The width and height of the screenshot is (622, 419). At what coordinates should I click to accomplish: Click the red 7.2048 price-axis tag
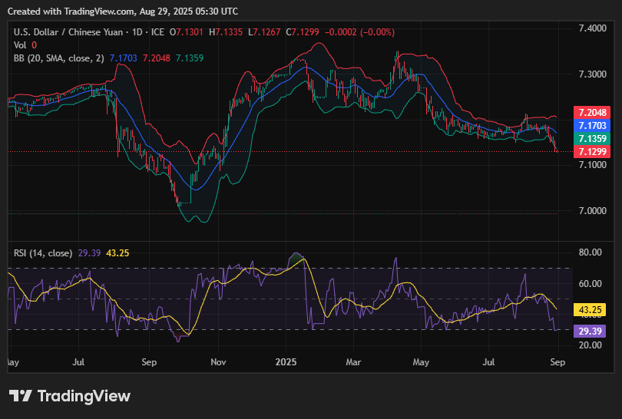(592, 113)
